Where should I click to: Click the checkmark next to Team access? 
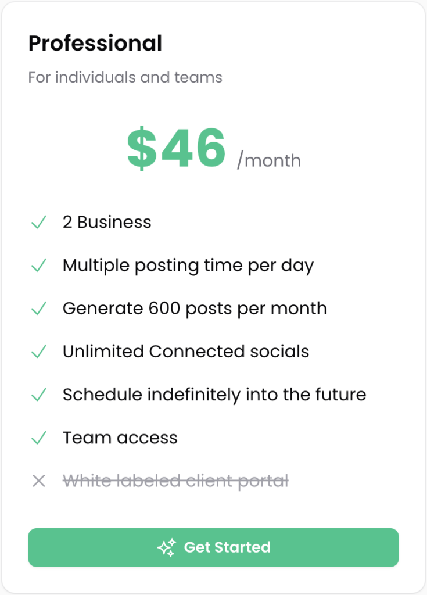pyautogui.click(x=39, y=438)
